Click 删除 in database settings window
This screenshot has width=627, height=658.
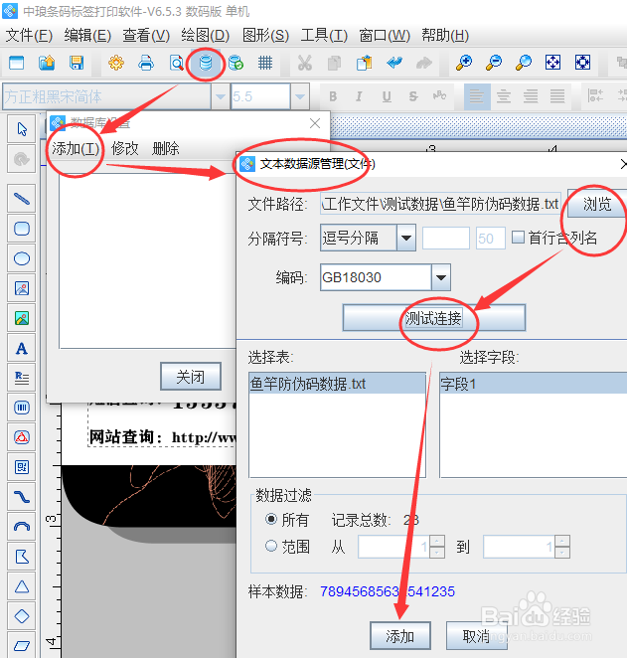pyautogui.click(x=166, y=148)
